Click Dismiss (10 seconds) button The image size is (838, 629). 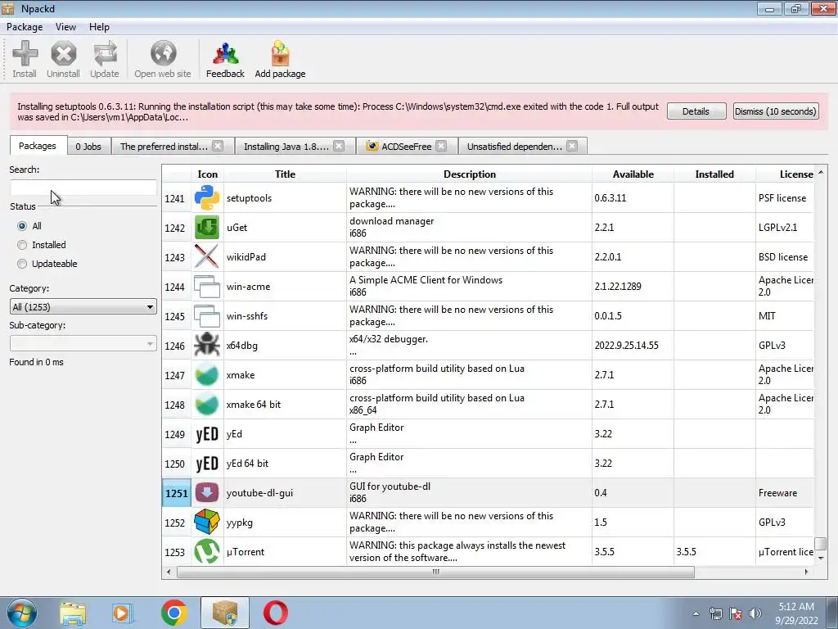pyautogui.click(x=776, y=111)
